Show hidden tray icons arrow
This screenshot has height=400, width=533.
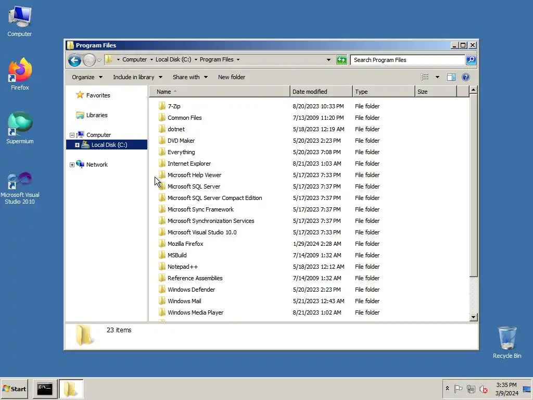tap(447, 389)
